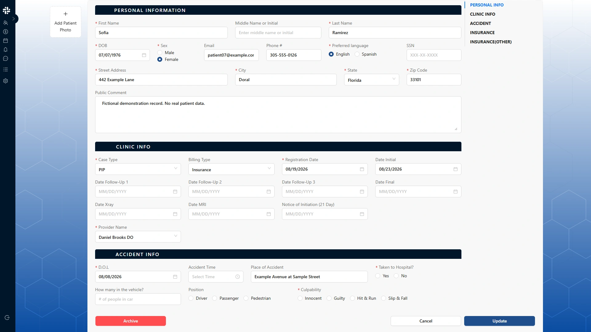Open the calendar sidebar icon
The height and width of the screenshot is (332, 591).
[6, 41]
